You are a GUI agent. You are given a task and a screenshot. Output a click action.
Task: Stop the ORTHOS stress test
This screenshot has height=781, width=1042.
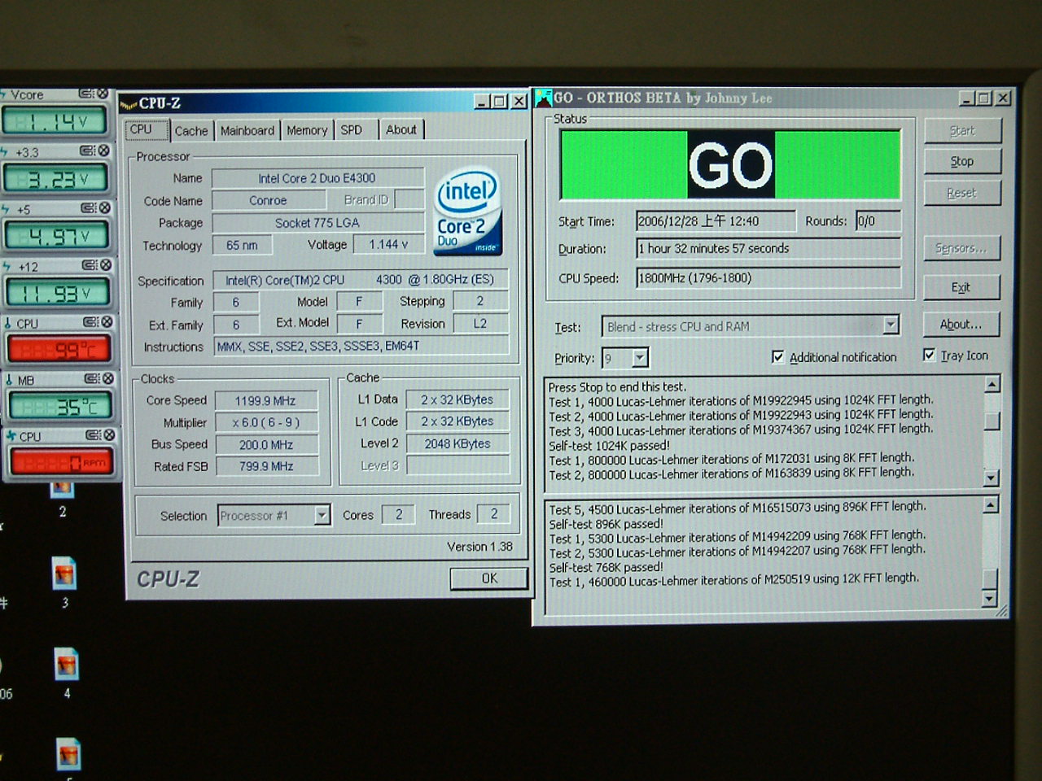click(x=962, y=162)
